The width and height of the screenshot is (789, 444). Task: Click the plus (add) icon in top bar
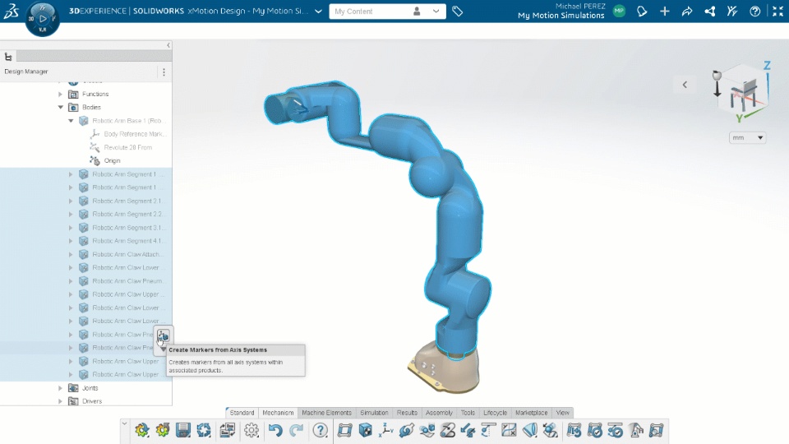pyautogui.click(x=665, y=11)
